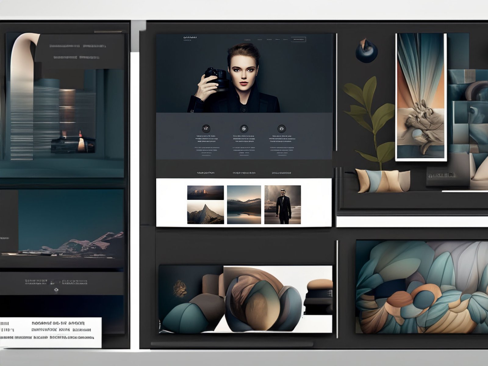This screenshot has height=366, width=488.
Task: Click the outlined button in the website header
Action: [x=298, y=39]
